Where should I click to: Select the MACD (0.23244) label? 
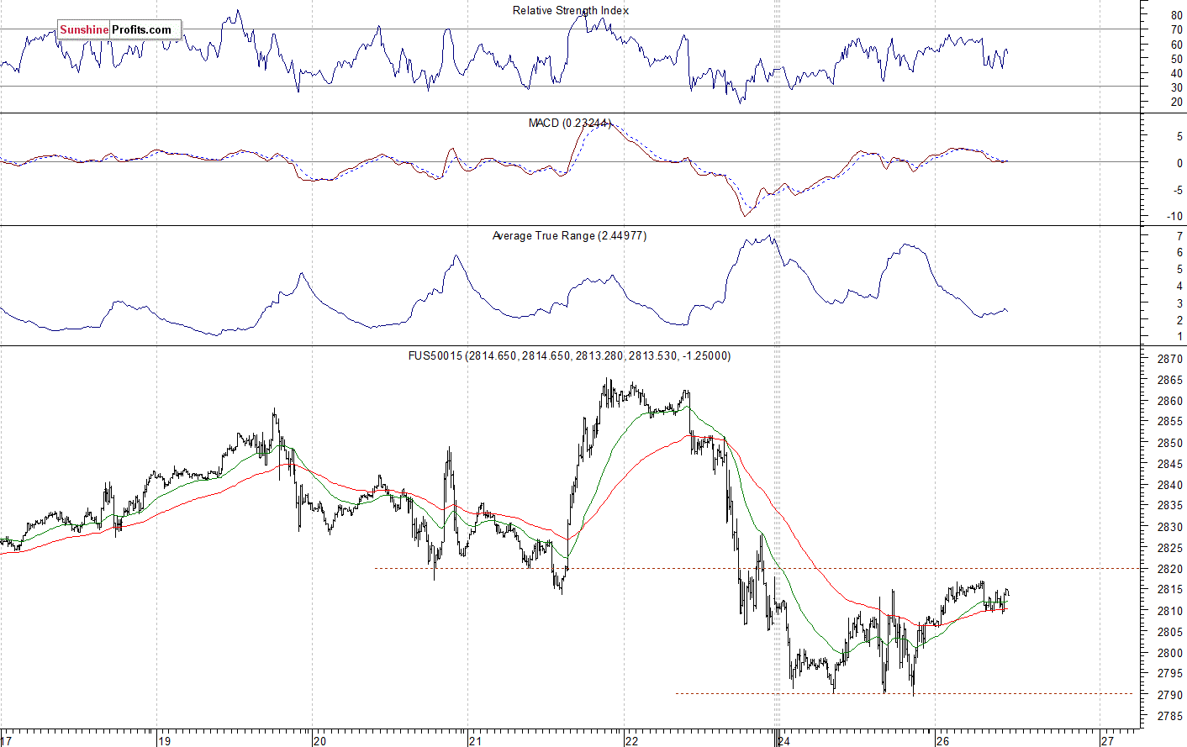[570, 123]
